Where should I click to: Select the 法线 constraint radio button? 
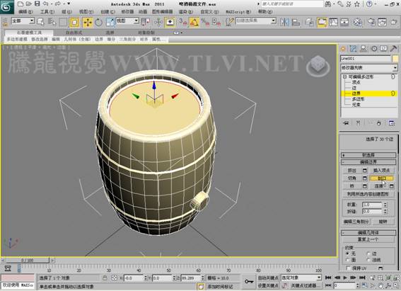(x=368, y=260)
